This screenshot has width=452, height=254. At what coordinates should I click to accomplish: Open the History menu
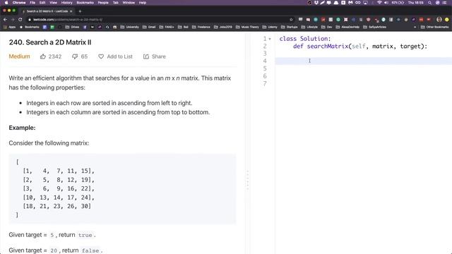(x=66, y=3)
